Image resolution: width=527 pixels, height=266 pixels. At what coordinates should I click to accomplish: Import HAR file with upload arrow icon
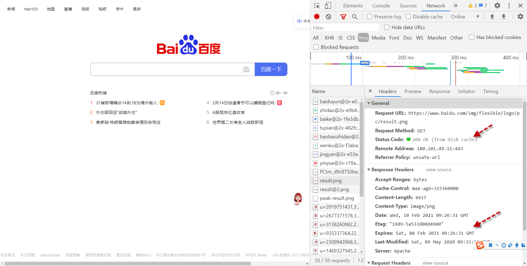pos(492,17)
